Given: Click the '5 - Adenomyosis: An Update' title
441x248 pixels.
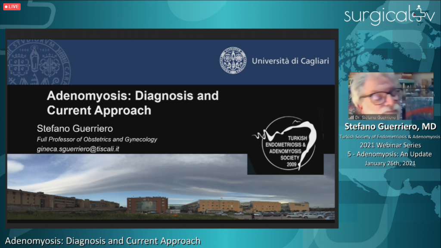Looking at the screenshot, I should [x=390, y=154].
